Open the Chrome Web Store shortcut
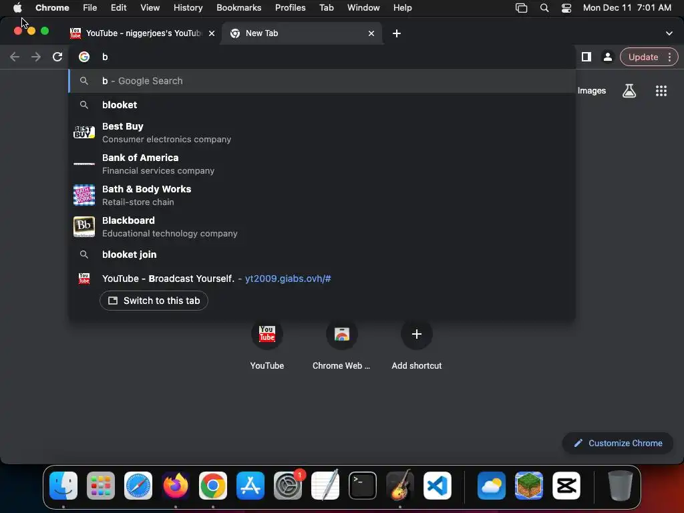 (x=341, y=345)
